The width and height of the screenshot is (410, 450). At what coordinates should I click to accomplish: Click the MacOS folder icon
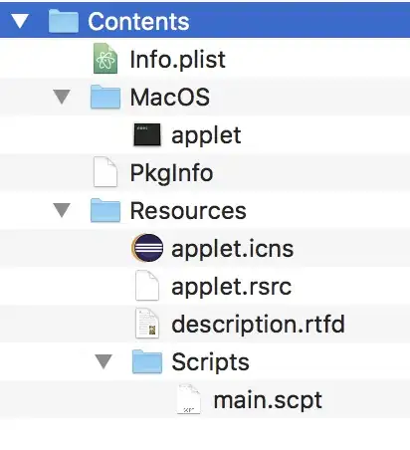(x=105, y=97)
